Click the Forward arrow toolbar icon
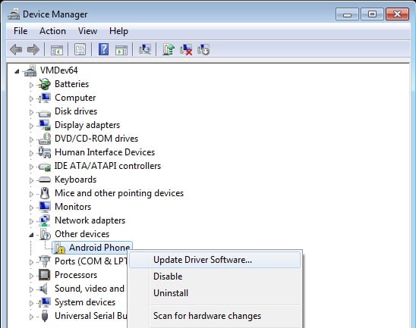Screen dimensions: 416x328 33,49
